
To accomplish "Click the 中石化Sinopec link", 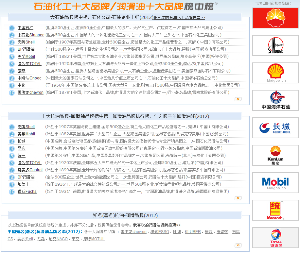I will point(31,35).
